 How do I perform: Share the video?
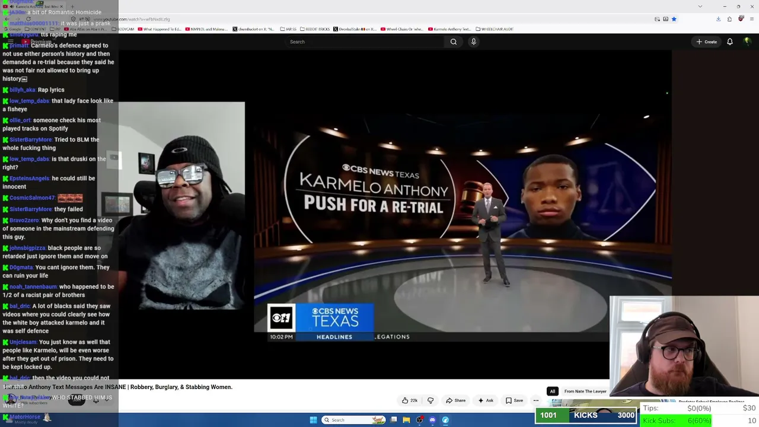[x=456, y=400]
